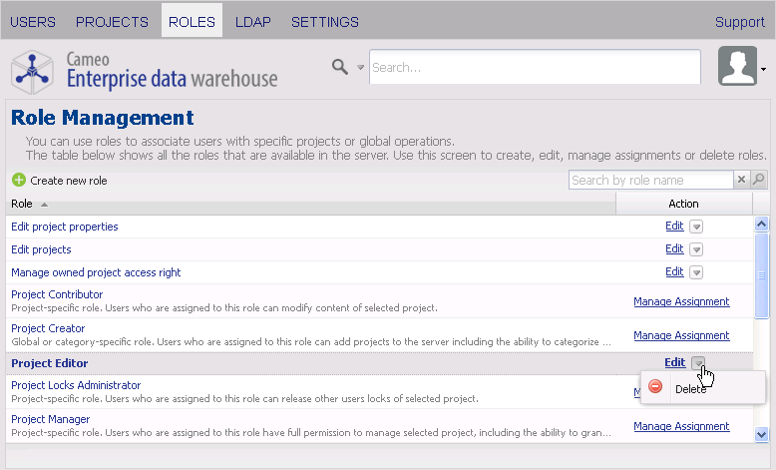Click the red Delete icon in popup
Image resolution: width=776 pixels, height=470 pixels.
655,387
